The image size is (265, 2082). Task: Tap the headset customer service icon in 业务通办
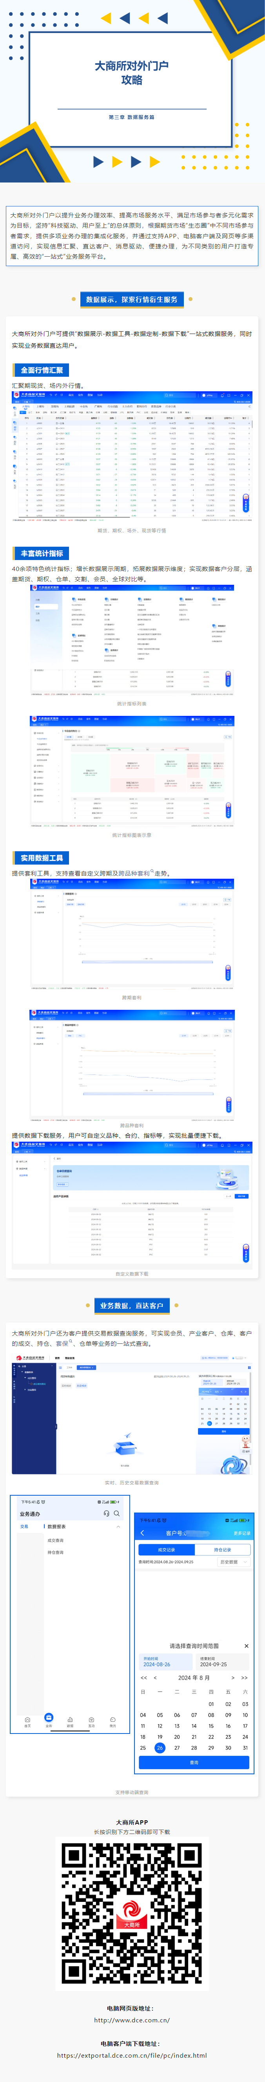click(x=106, y=1513)
